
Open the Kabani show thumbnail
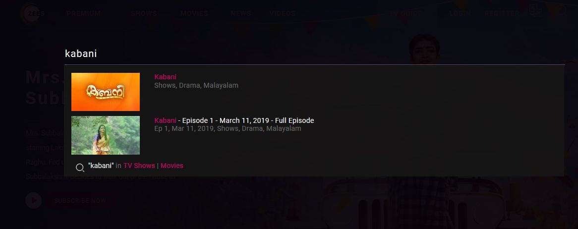[x=106, y=92]
